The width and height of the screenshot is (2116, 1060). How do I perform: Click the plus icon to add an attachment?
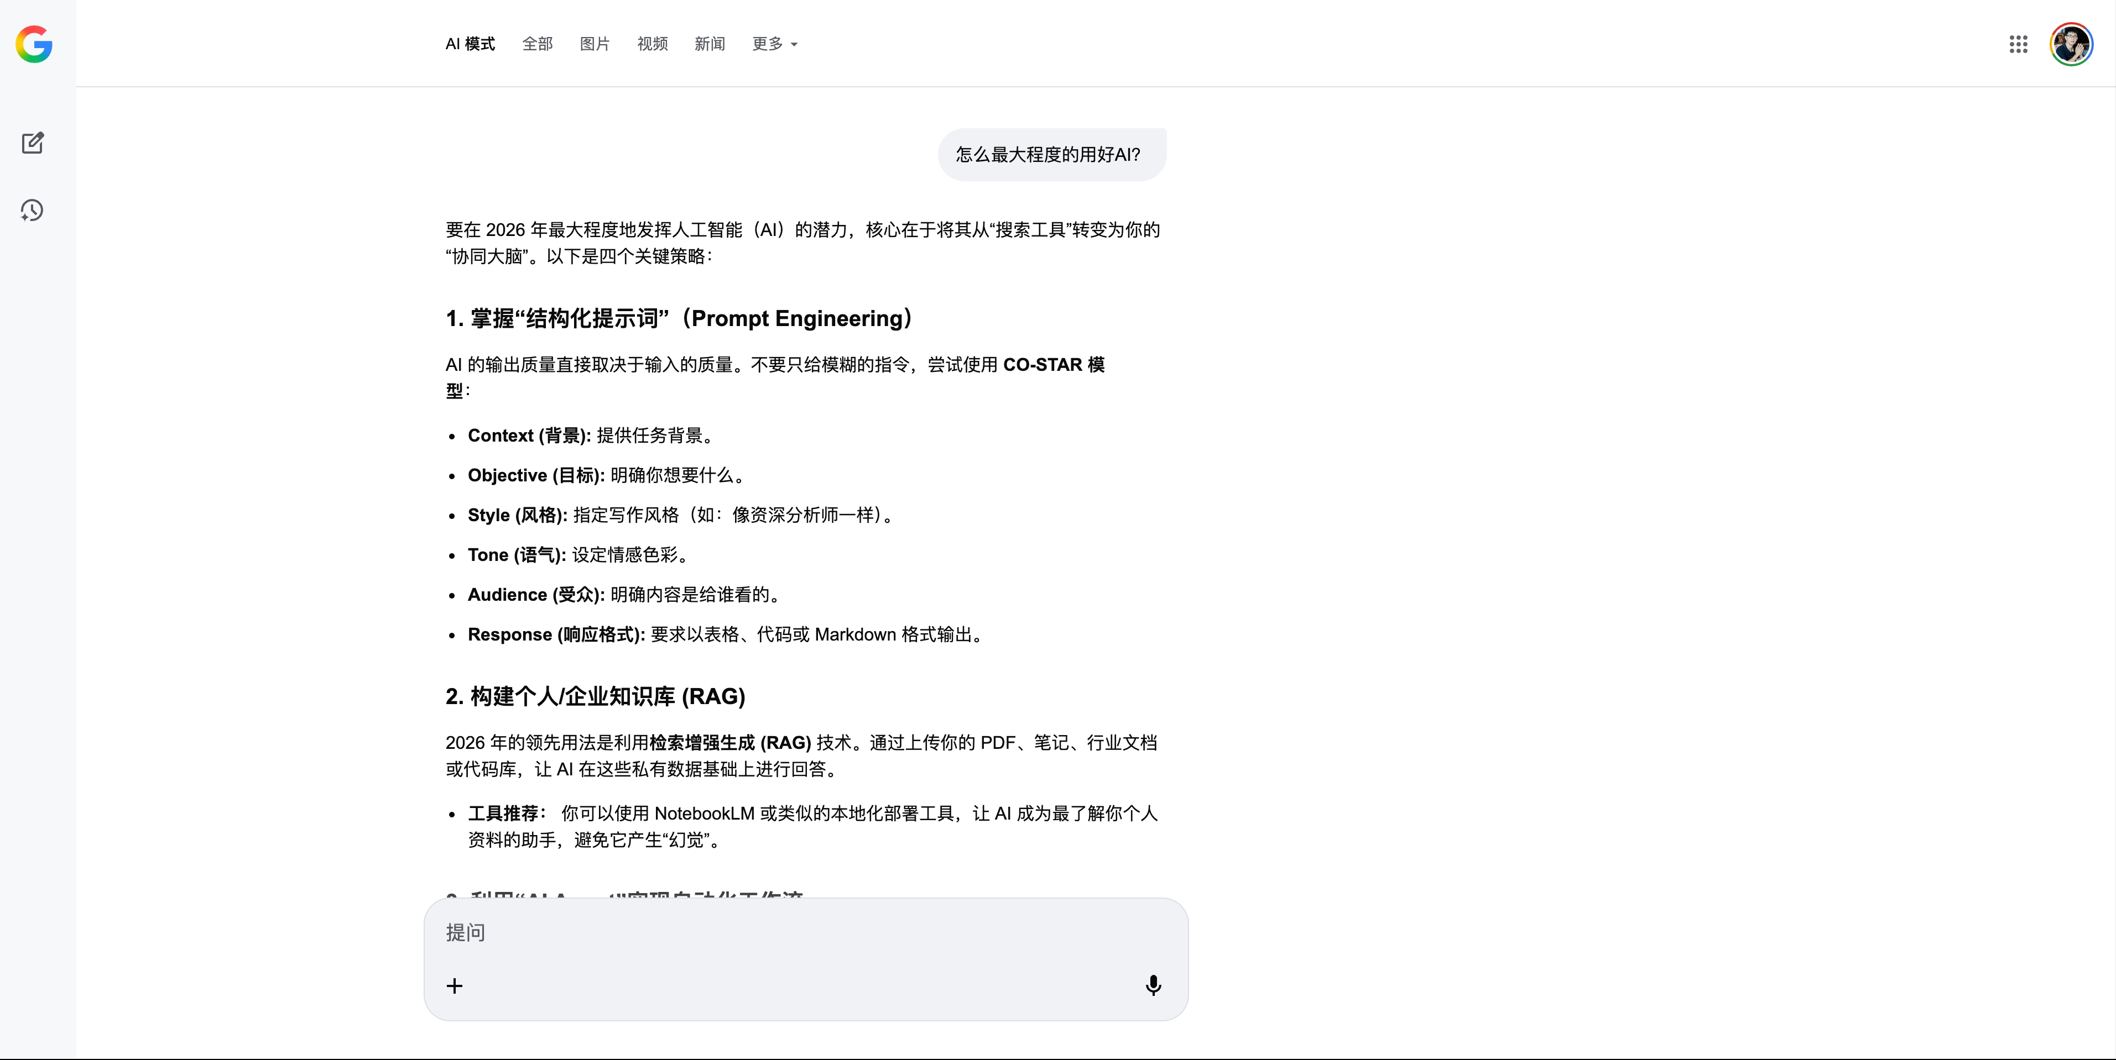[454, 985]
